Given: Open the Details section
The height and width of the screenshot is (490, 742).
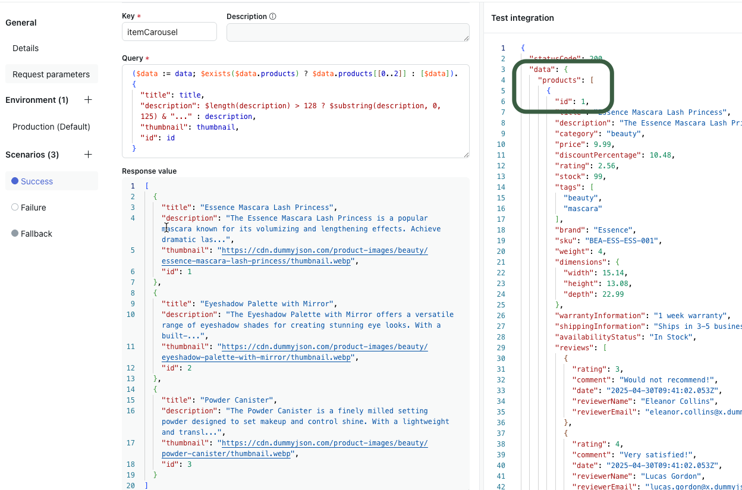Looking at the screenshot, I should tap(26, 48).
